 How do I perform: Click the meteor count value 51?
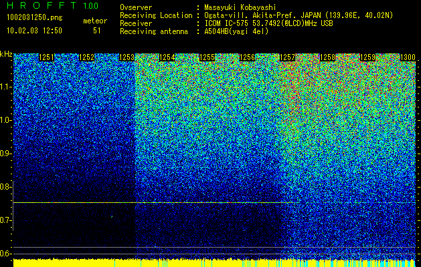pos(96,31)
